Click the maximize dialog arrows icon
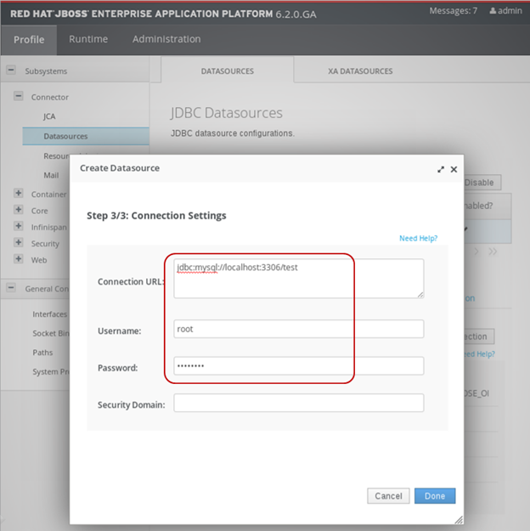This screenshot has width=530, height=531. coord(441,169)
